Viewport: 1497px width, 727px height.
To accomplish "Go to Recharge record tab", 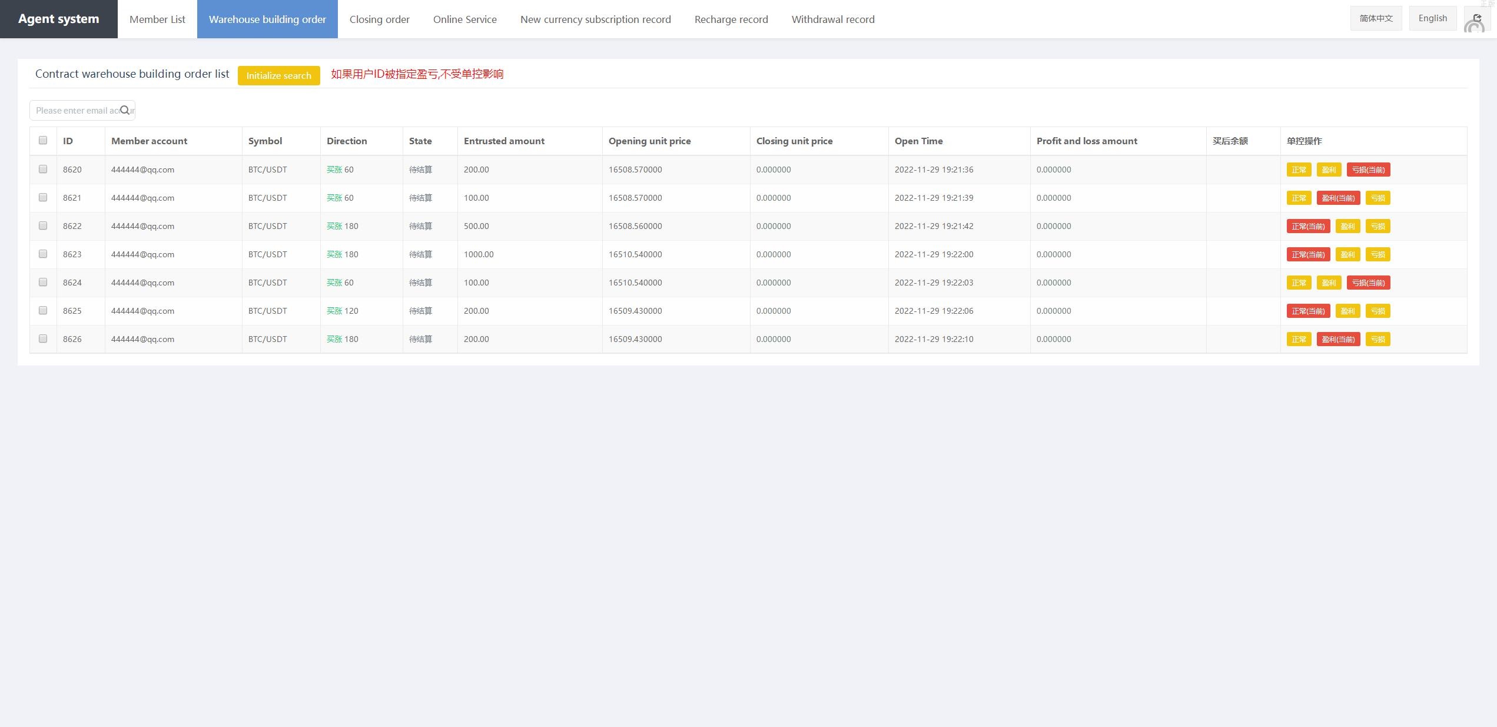I will [x=731, y=19].
